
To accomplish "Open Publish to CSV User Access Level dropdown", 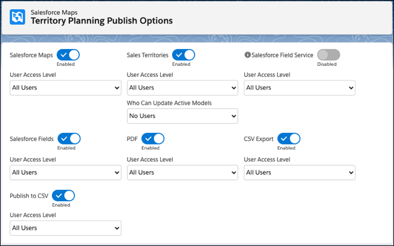I will (65, 228).
